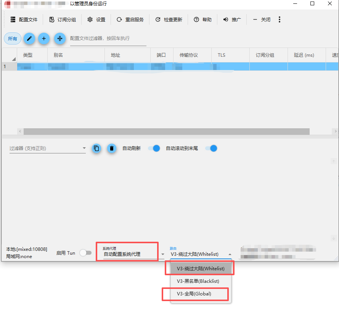Open the three-dot more options menu
The image size is (339, 311).
tap(280, 19)
